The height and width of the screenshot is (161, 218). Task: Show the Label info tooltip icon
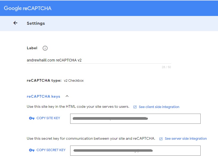[x=45, y=48]
